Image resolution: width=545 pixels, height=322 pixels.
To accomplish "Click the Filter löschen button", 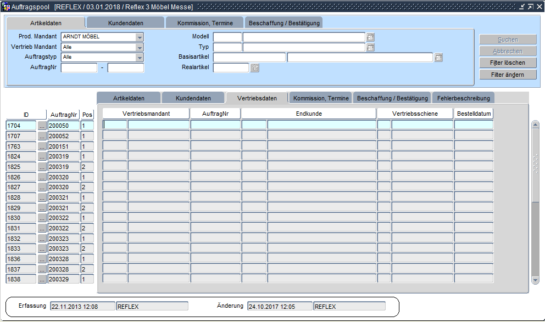I will (507, 63).
